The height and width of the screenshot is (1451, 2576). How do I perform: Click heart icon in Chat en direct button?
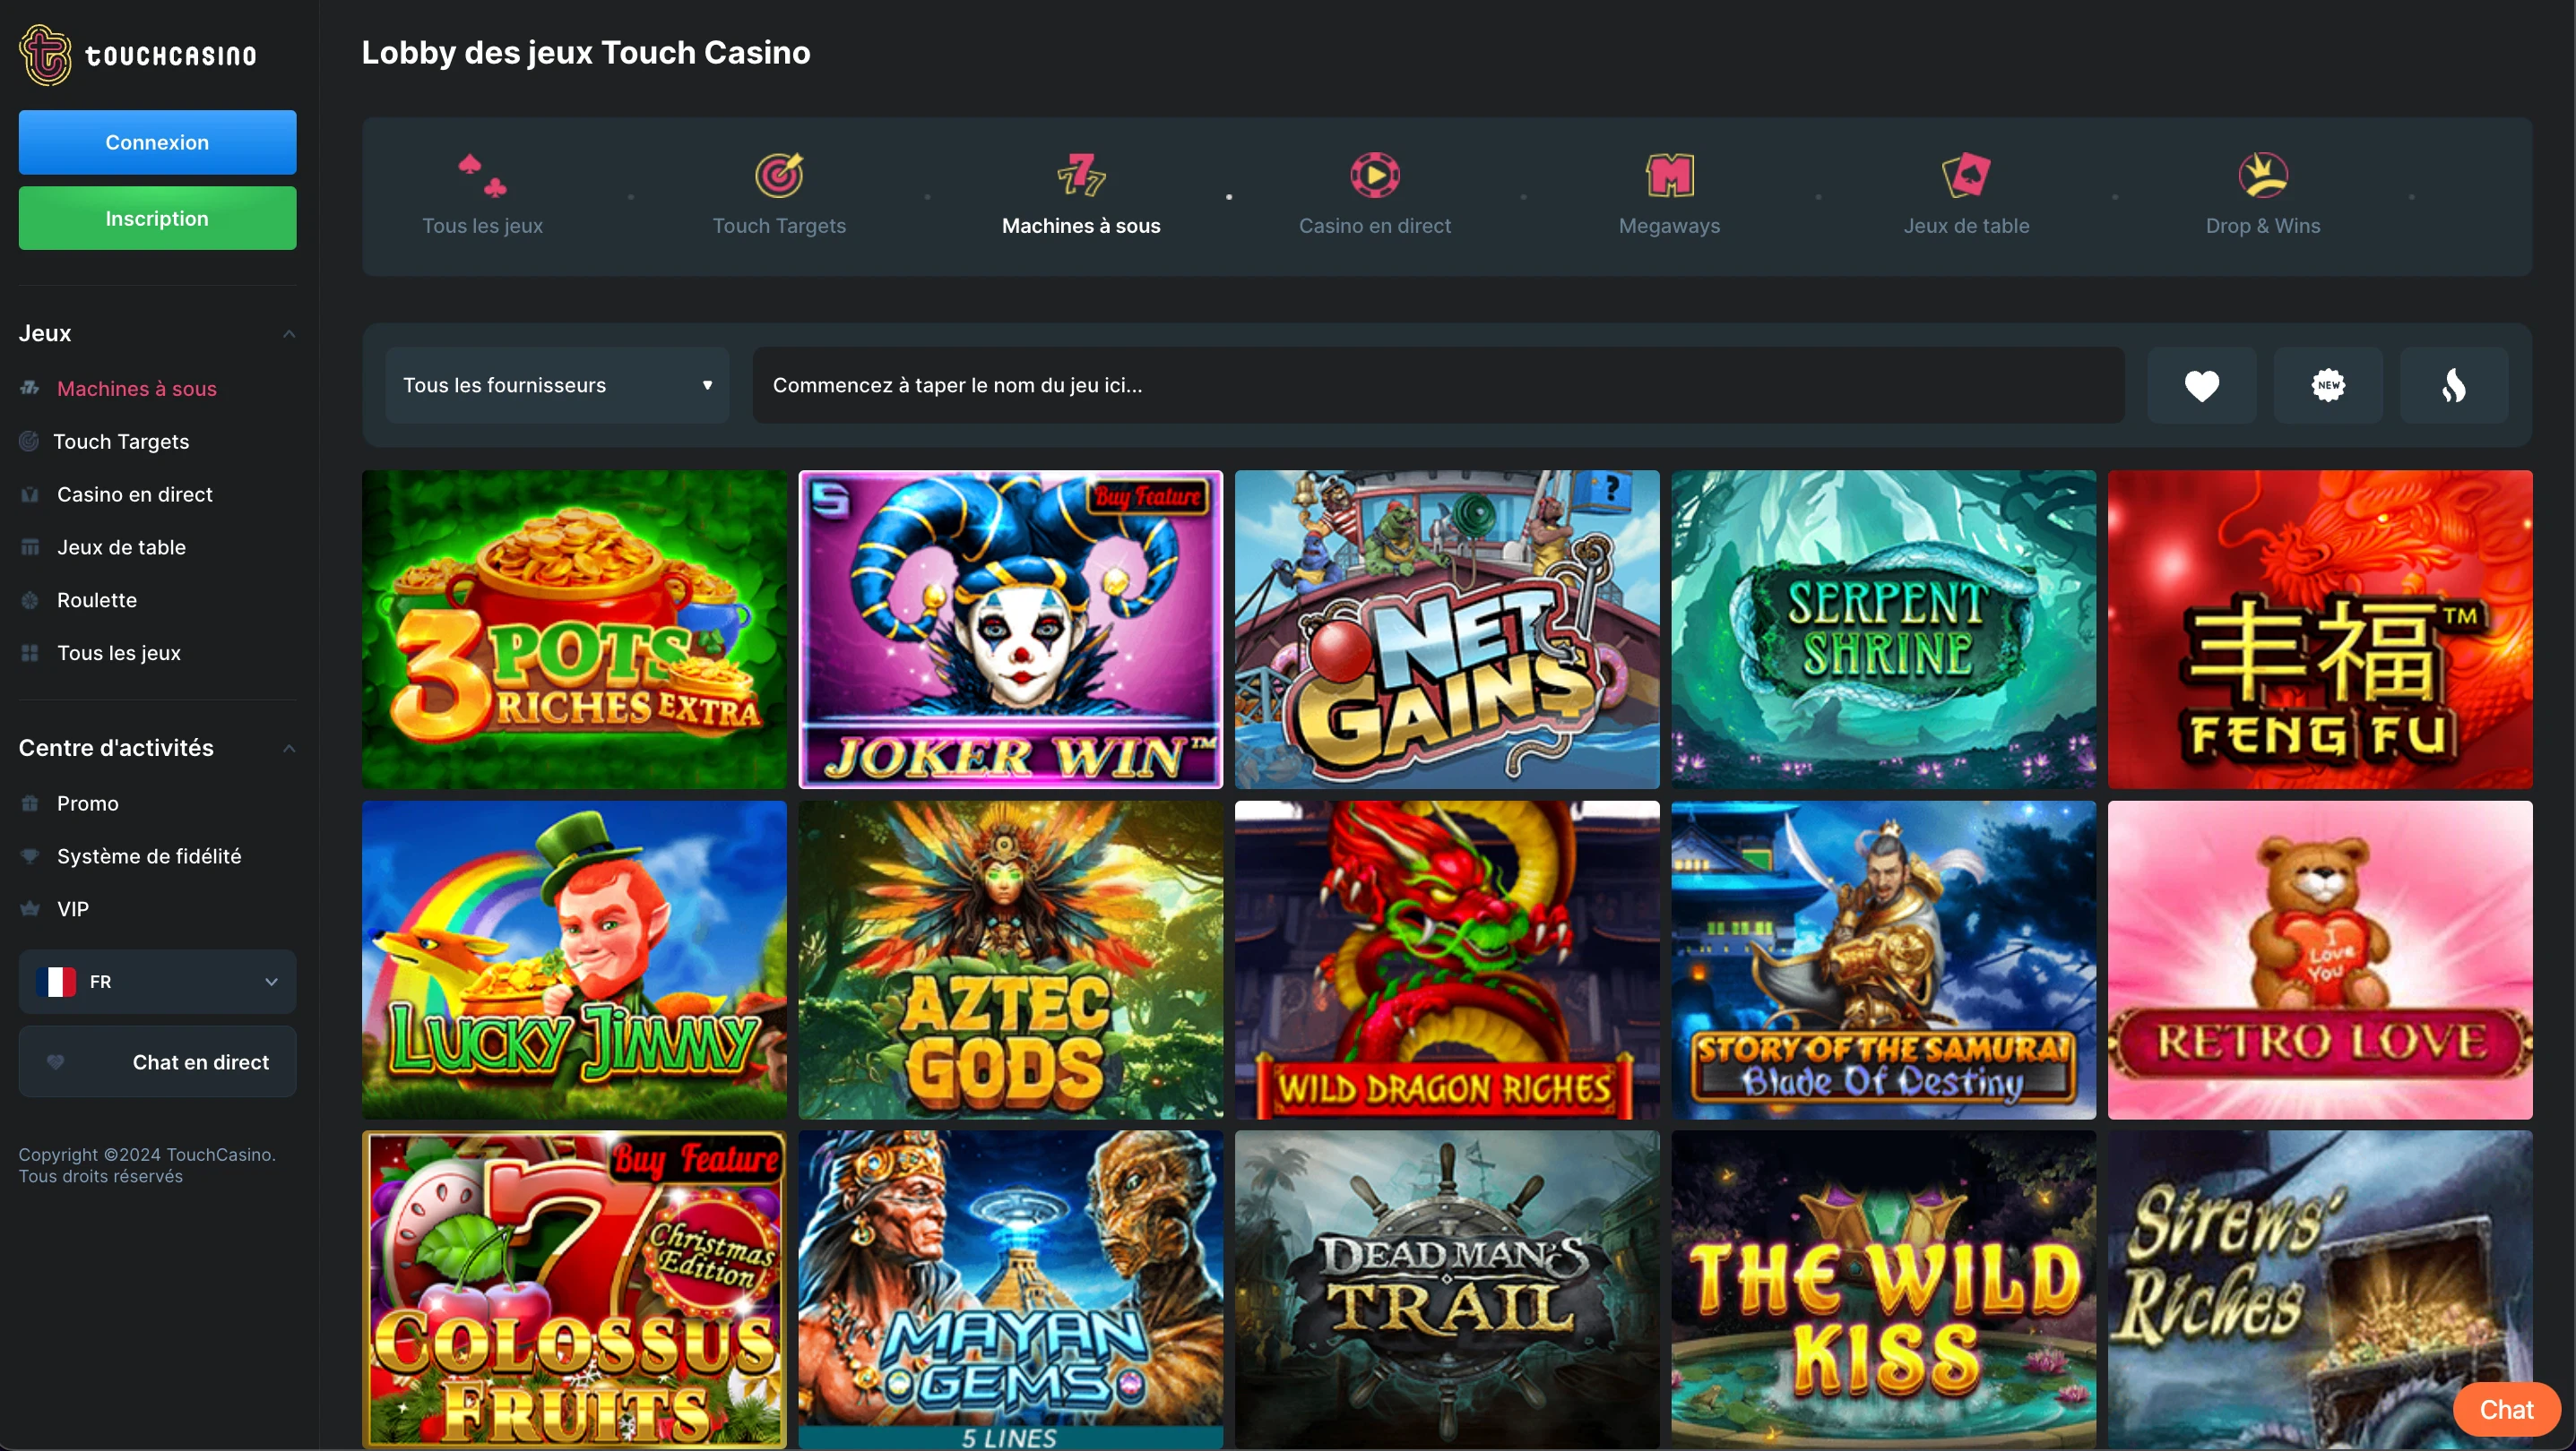(56, 1061)
